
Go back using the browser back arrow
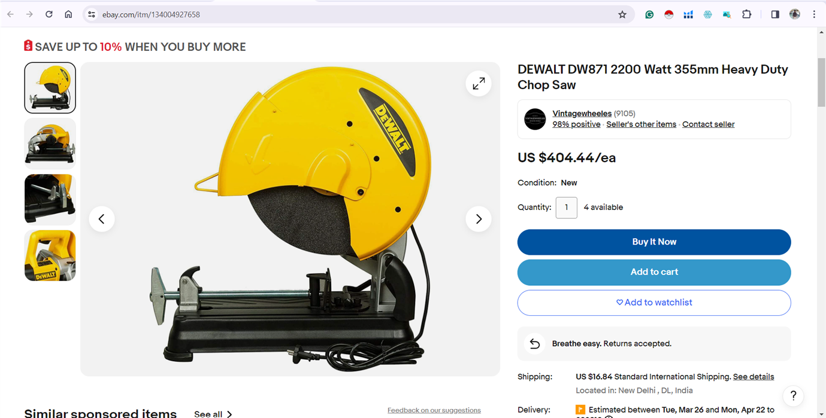(x=10, y=14)
